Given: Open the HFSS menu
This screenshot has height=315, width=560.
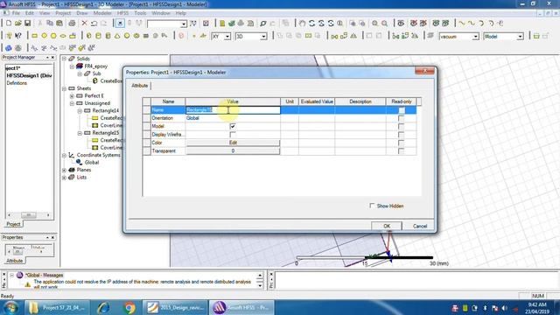Looking at the screenshot, I should [x=122, y=13].
